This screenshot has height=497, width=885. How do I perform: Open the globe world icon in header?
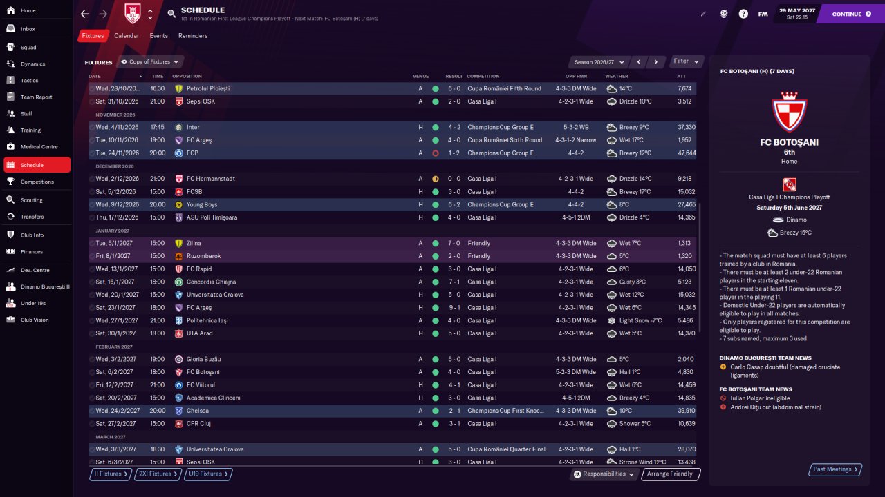tap(723, 14)
